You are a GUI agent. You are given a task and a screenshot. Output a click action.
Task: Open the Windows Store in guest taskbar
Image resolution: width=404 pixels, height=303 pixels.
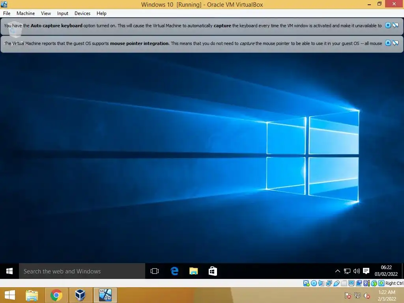[x=213, y=271]
